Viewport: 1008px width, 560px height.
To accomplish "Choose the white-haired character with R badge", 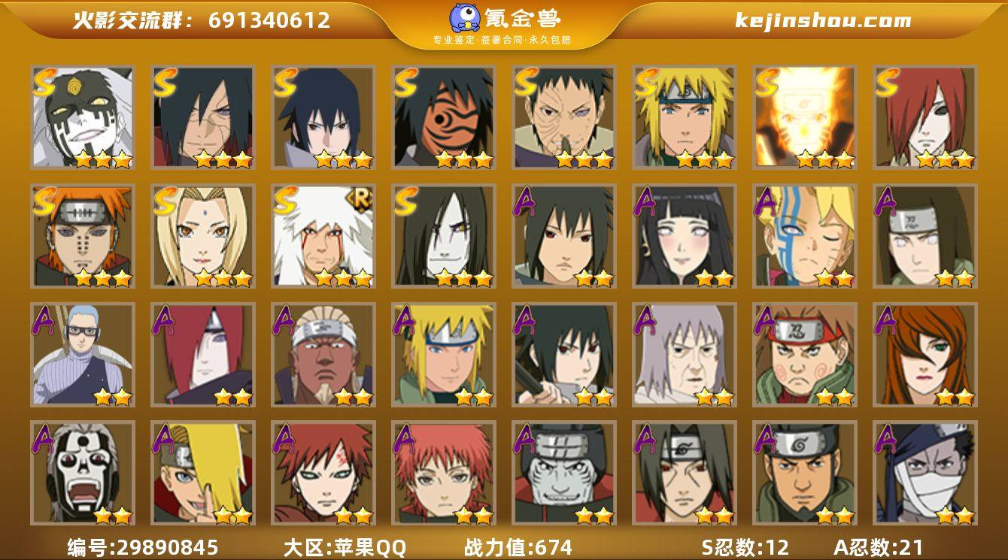I will pyautogui.click(x=323, y=236).
